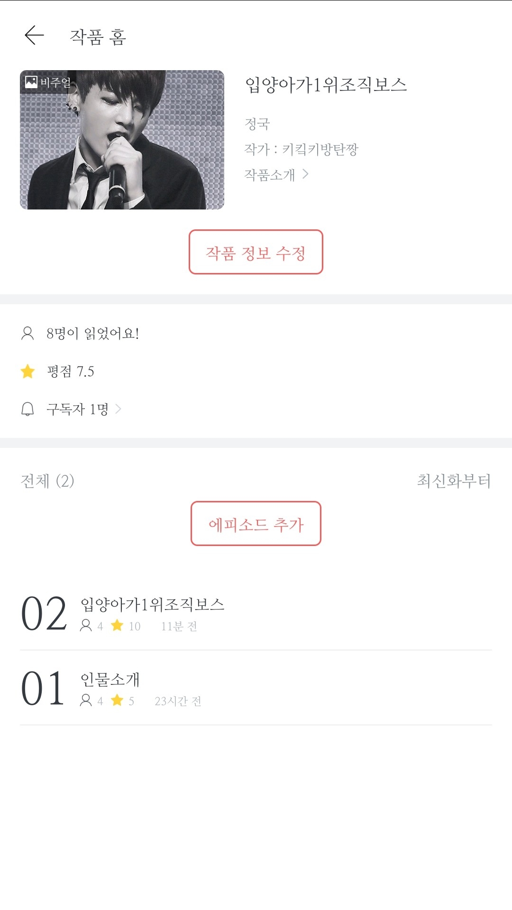Expand the 작품소개 chevron
This screenshot has width=512, height=910.
305,174
